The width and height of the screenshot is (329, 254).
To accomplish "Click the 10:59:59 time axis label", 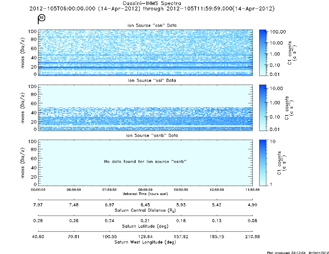I will click(x=217, y=190).
